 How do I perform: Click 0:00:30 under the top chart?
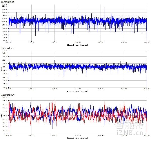pos(78,42)
